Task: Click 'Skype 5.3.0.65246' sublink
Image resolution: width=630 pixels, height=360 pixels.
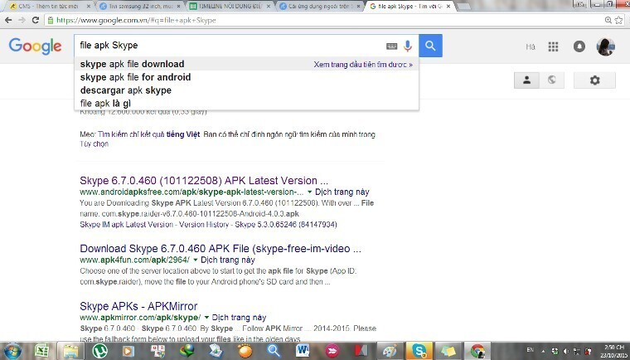Action: (x=286, y=225)
